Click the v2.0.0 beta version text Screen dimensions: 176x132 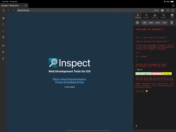(x=70, y=87)
